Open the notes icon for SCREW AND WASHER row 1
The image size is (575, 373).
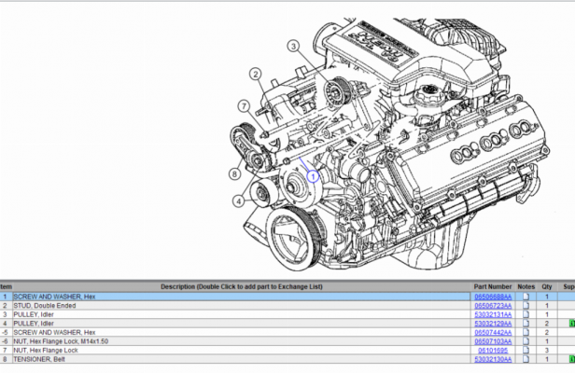526,297
